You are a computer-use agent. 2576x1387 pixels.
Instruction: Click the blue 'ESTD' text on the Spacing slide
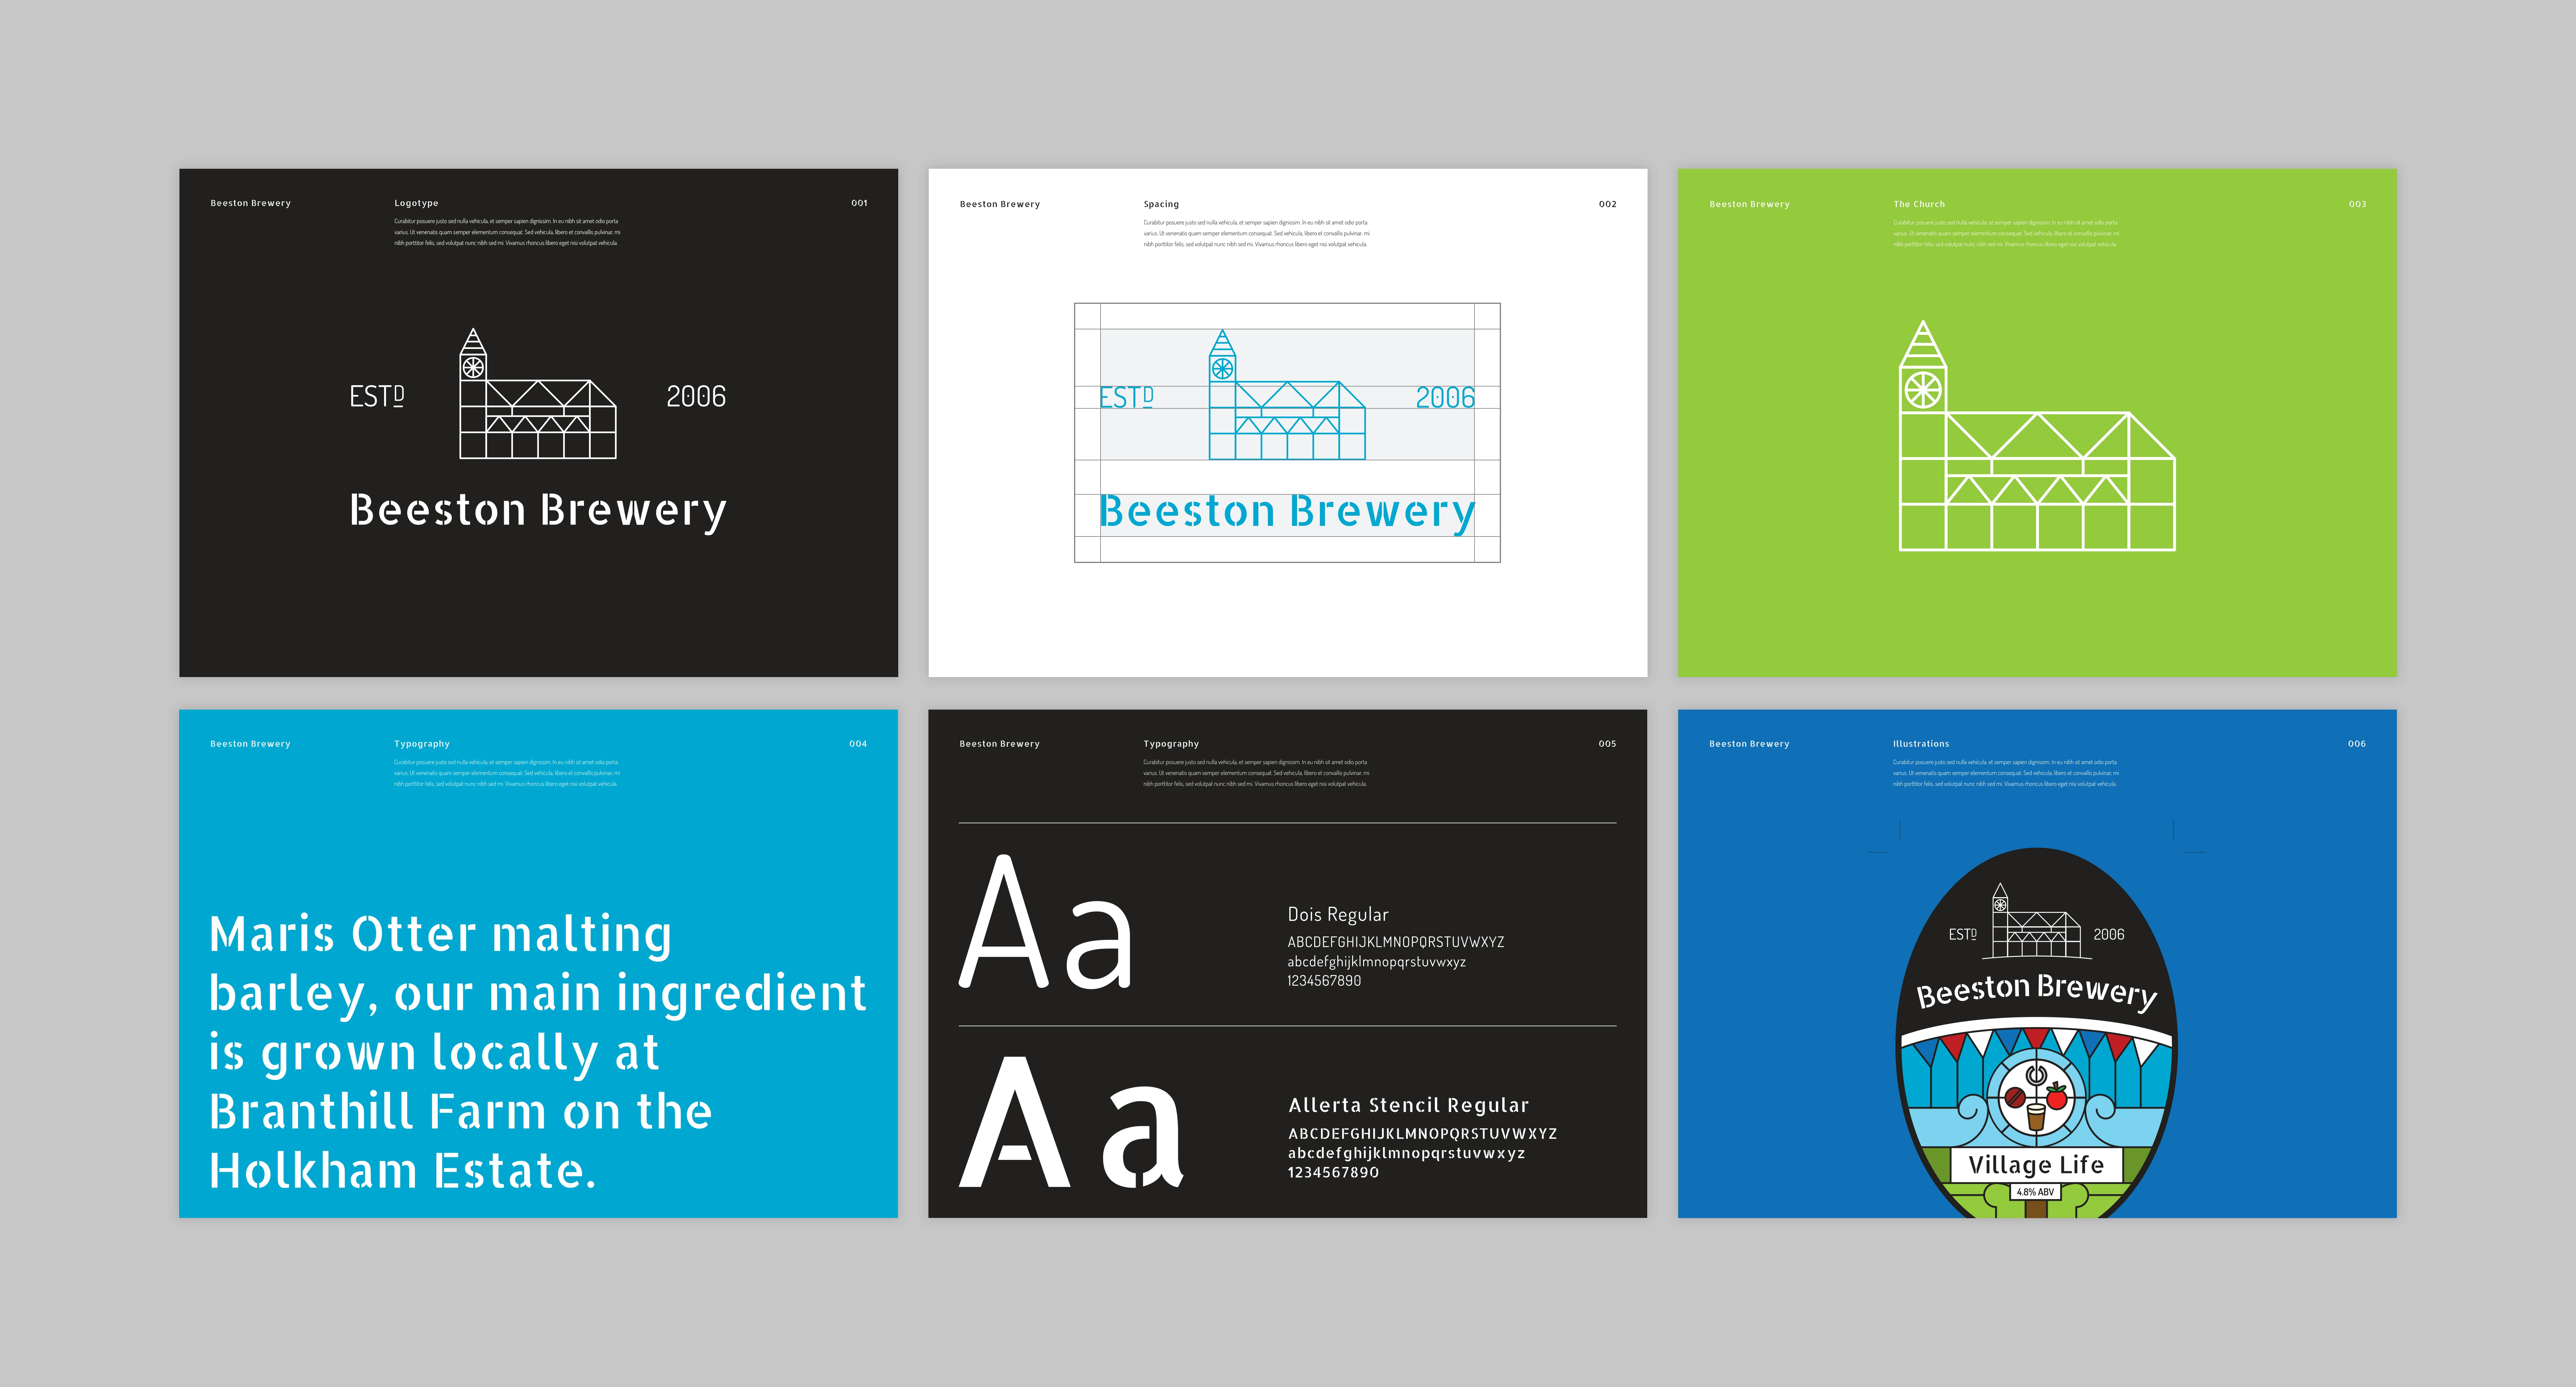pos(1126,398)
